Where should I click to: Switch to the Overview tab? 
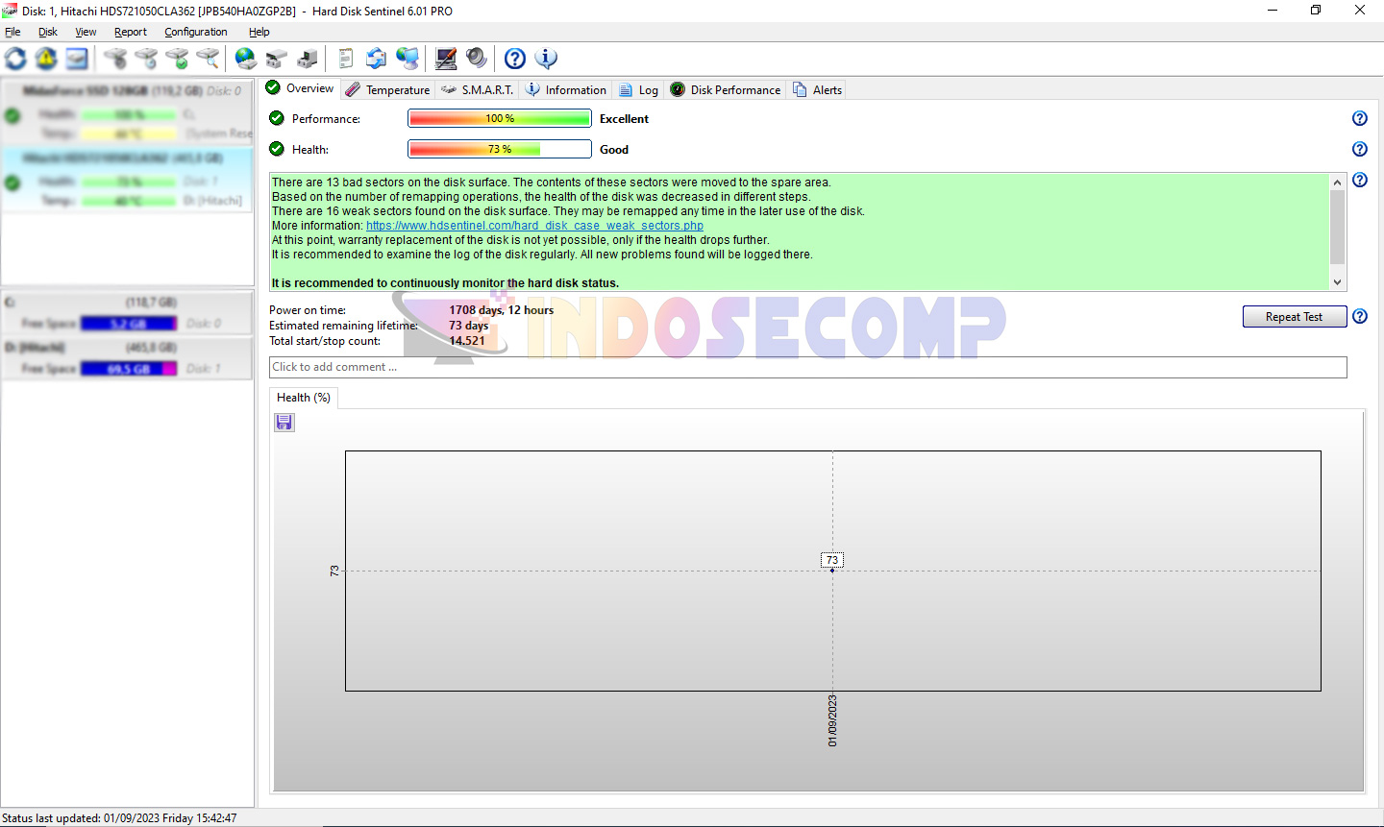[x=300, y=88]
